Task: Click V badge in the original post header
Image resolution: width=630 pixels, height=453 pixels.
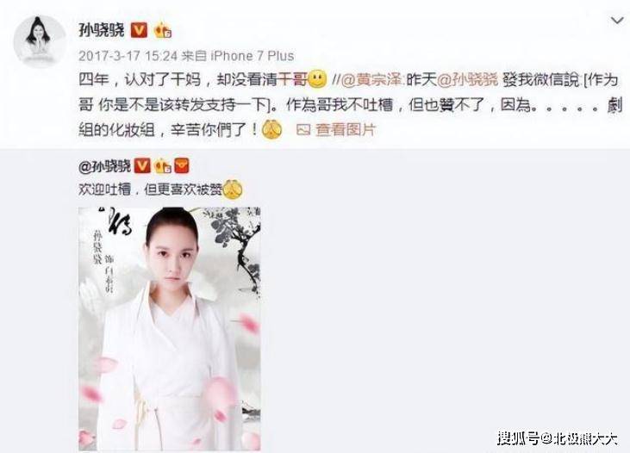Action: tap(142, 166)
